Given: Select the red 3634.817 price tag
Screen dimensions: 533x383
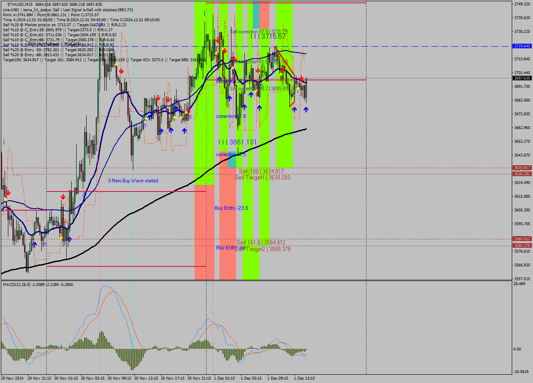Looking at the screenshot, I should pyautogui.click(x=522, y=168).
